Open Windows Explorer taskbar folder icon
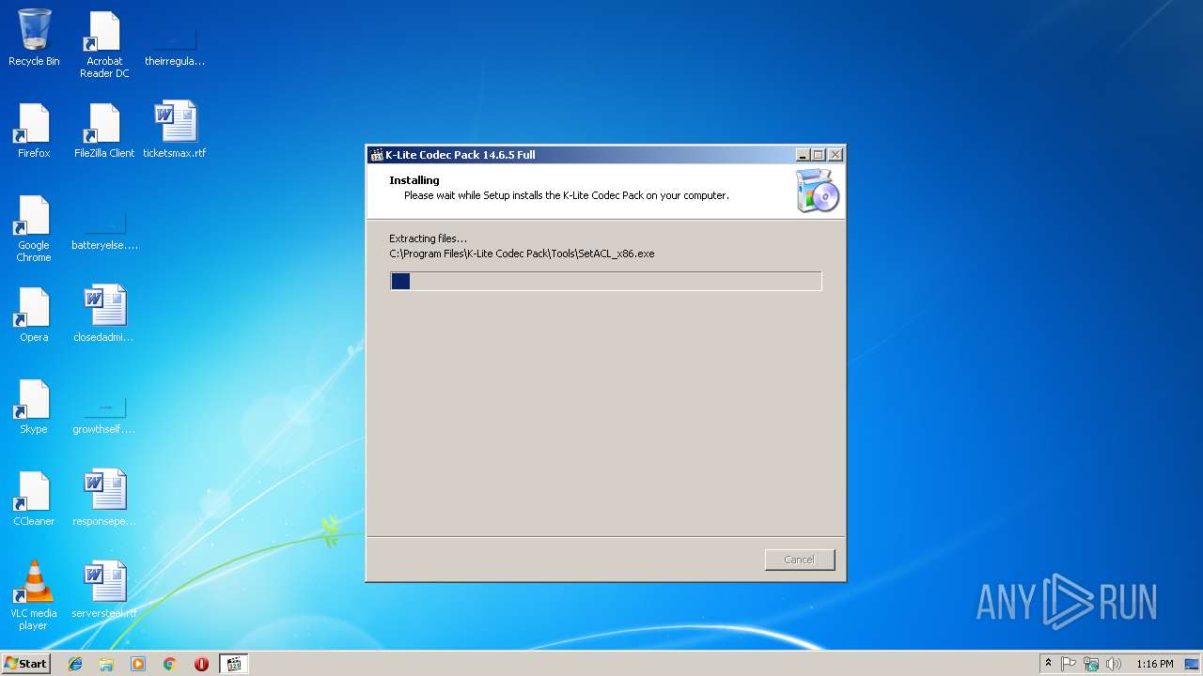Viewport: 1203px width, 676px height. 106,664
